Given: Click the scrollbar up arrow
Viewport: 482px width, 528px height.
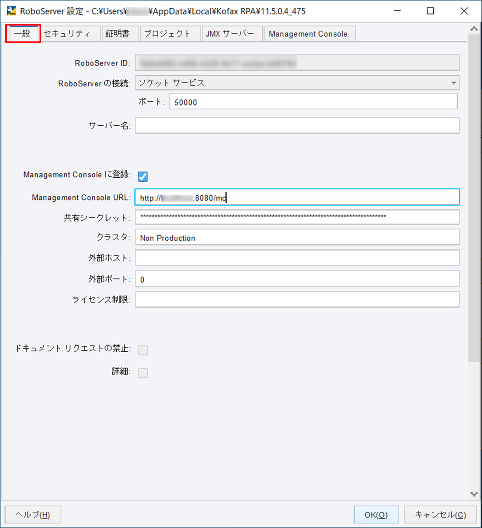Looking at the screenshot, I should (474, 29).
